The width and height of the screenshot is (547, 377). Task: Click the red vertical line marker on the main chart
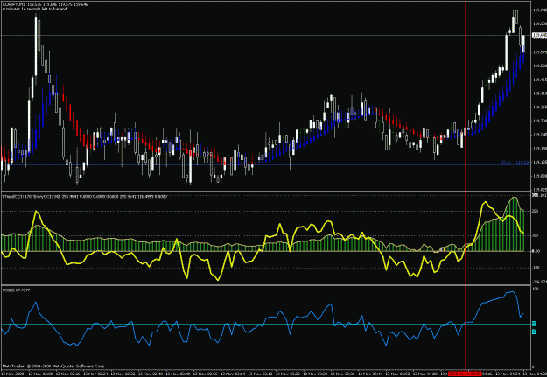click(465, 96)
